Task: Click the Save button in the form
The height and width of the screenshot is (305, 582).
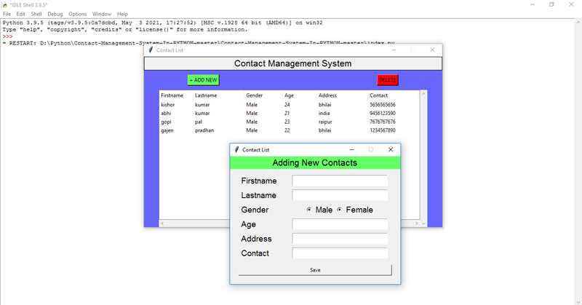Action: coord(315,270)
